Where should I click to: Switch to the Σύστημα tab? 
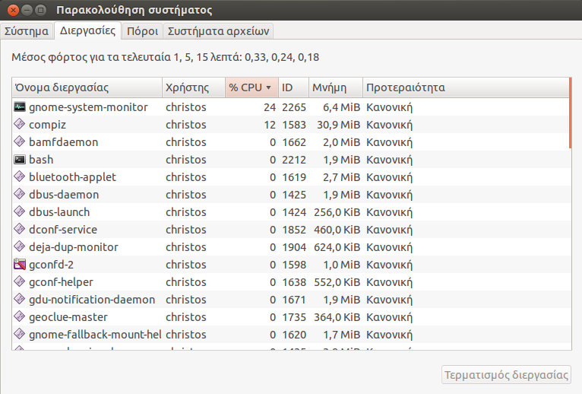point(27,31)
